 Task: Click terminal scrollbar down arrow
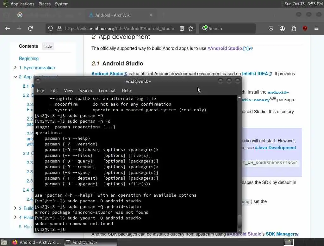240,230
